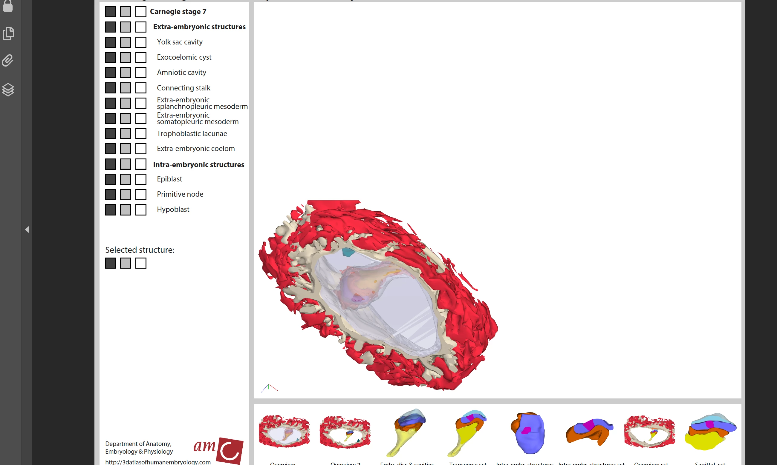Screen dimensions: 777x465
Task: Hide Trophoblastic lacunae with white box
Action: [x=141, y=133]
